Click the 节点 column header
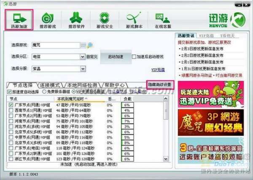 coord(30,99)
